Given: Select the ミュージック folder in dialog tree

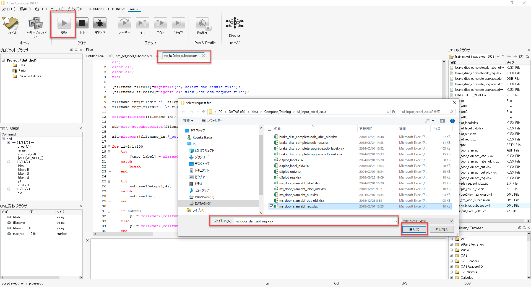Looking at the screenshot, I should coord(202,190).
